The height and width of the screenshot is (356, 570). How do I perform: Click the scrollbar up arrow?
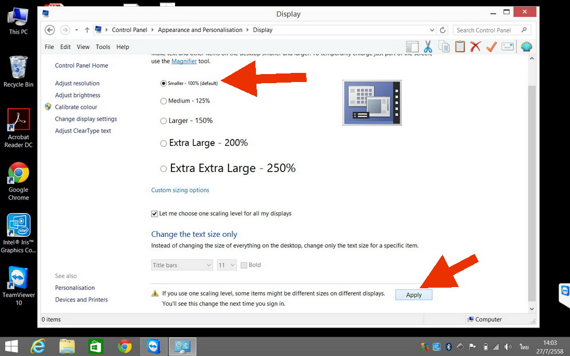click(532, 58)
